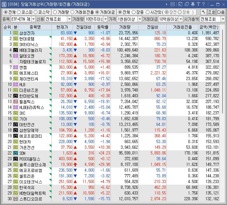Screen dimensions: 227x205
Task: Click the 분 column header
Action: point(15,27)
